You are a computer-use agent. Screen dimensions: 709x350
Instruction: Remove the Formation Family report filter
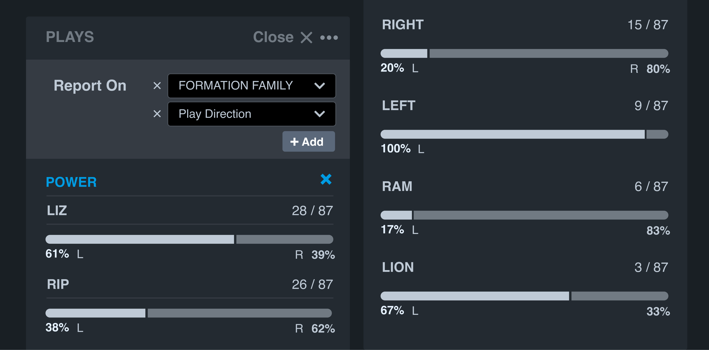[x=157, y=86]
